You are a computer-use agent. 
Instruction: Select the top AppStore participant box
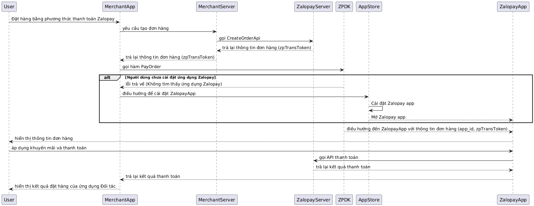tap(369, 7)
